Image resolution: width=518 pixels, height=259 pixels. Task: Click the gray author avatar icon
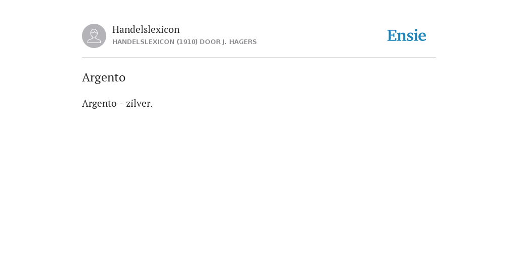pyautogui.click(x=94, y=36)
